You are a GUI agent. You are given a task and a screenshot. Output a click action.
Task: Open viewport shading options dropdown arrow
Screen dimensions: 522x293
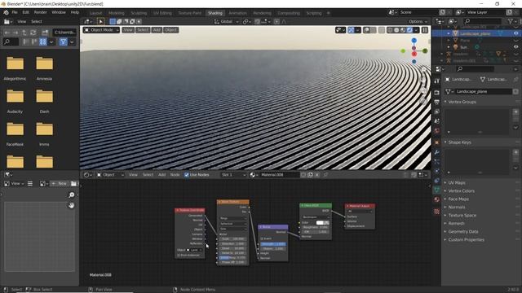tap(416, 30)
